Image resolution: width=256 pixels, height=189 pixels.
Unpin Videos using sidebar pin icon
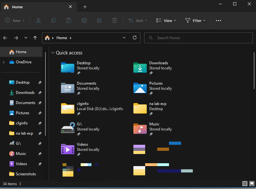(x=40, y=164)
